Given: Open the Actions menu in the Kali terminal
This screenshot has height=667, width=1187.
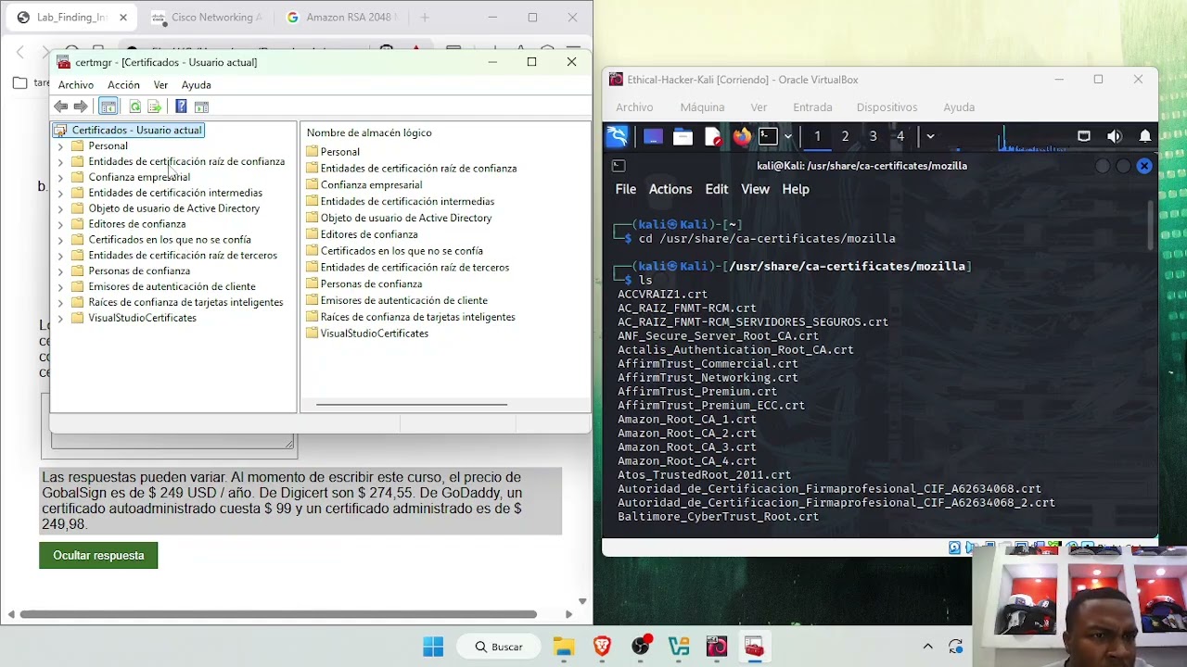Looking at the screenshot, I should coord(670,189).
